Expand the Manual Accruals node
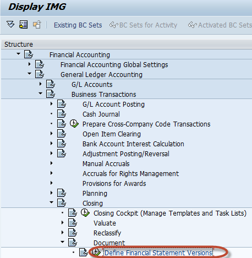Screen dimensions: 252x258 tap(52, 163)
